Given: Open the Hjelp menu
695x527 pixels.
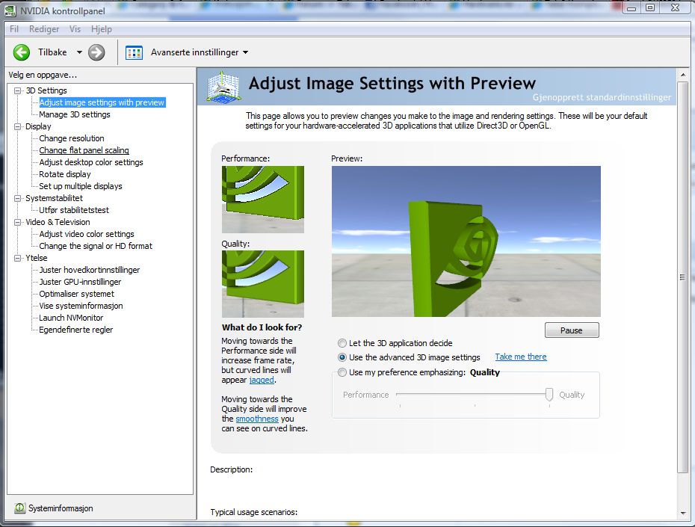Looking at the screenshot, I should click(x=102, y=29).
